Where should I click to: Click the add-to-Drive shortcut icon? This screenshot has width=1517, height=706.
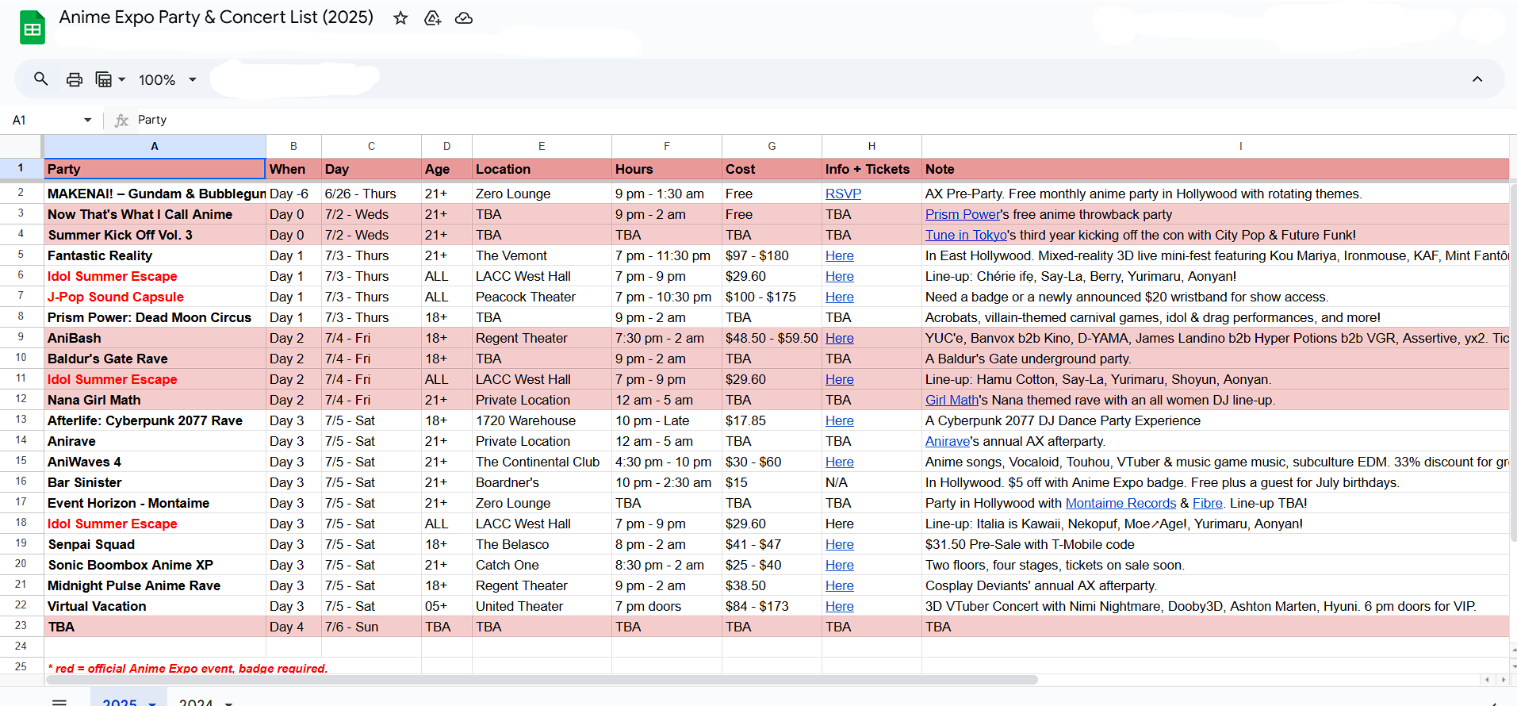click(x=432, y=18)
